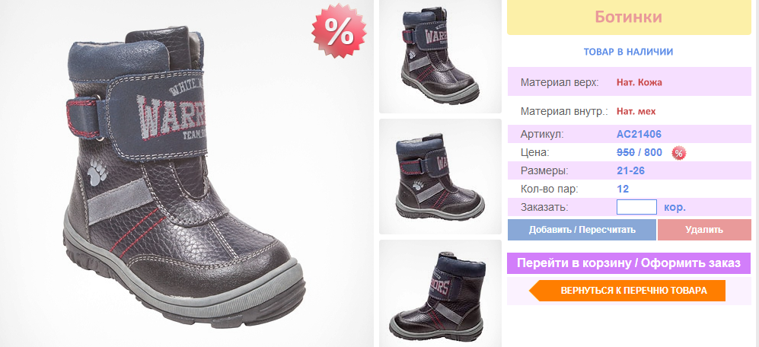The height and width of the screenshot is (347, 759).
Task: Go to Перейти в корзину / Оформить заказ
Action: tap(629, 263)
